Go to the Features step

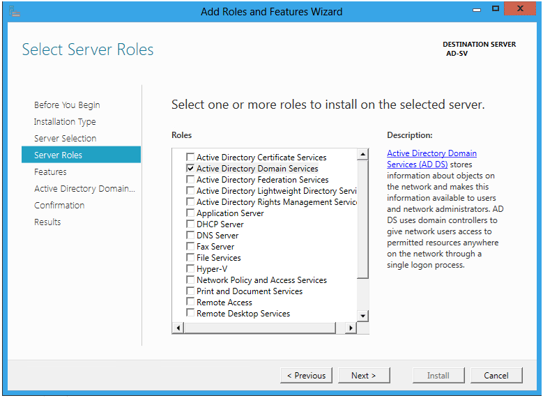[50, 171]
